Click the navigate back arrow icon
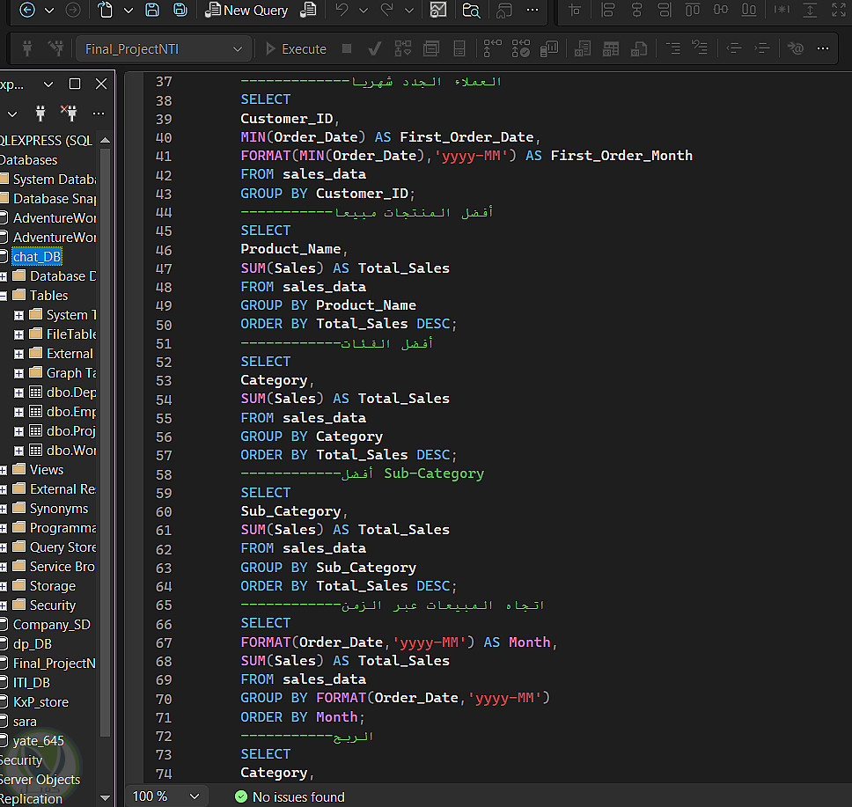The height and width of the screenshot is (807, 852). pyautogui.click(x=26, y=11)
